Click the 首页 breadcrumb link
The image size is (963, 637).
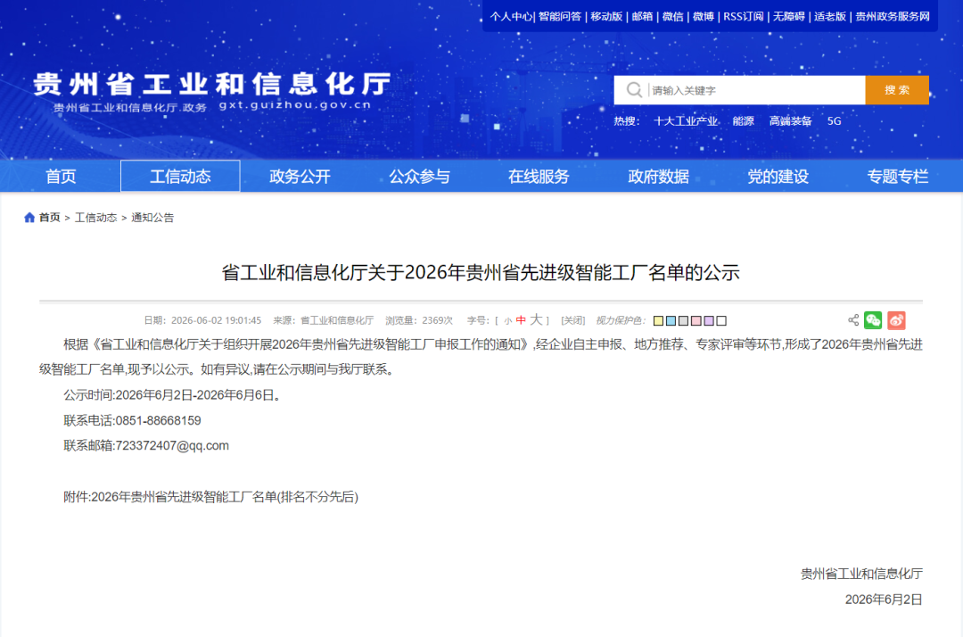(49, 218)
